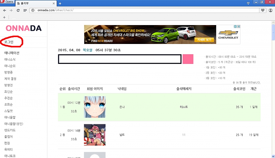Click the AdChoices icon on Chevrolet banner
The height and width of the screenshot is (158, 275).
235,26
